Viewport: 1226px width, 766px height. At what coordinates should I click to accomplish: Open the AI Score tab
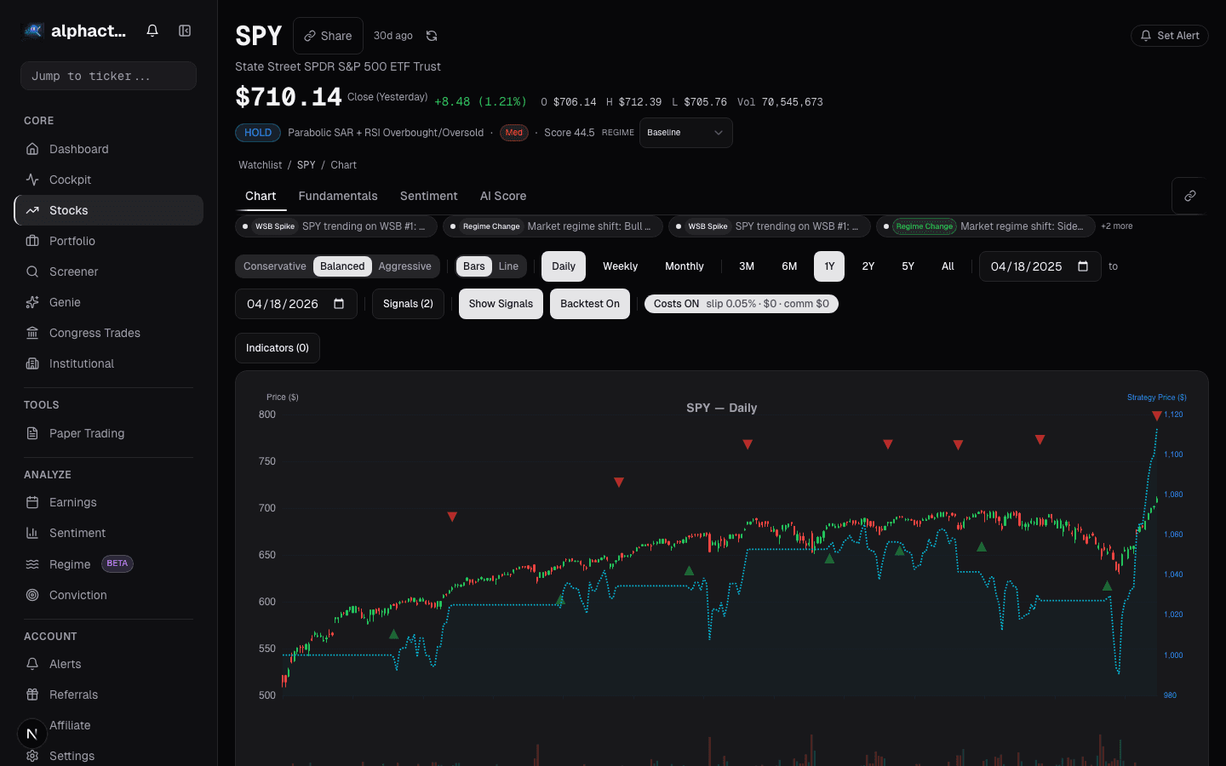tap(502, 196)
